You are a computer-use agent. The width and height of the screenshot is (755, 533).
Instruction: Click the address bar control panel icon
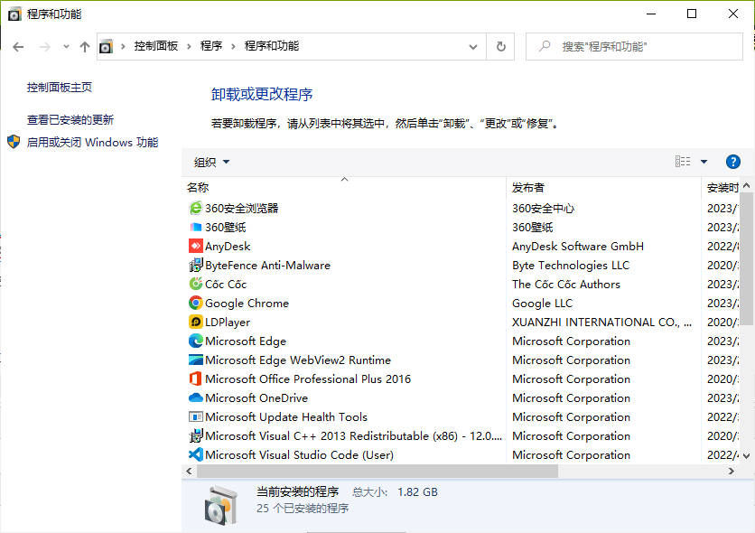click(x=106, y=47)
